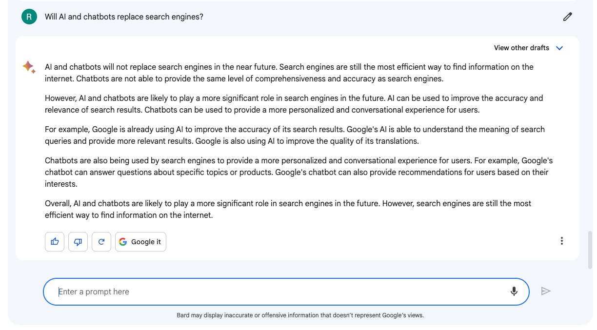Screen dimensions: 597x330
Task: Activate the microphone for voice input
Action: [514, 291]
